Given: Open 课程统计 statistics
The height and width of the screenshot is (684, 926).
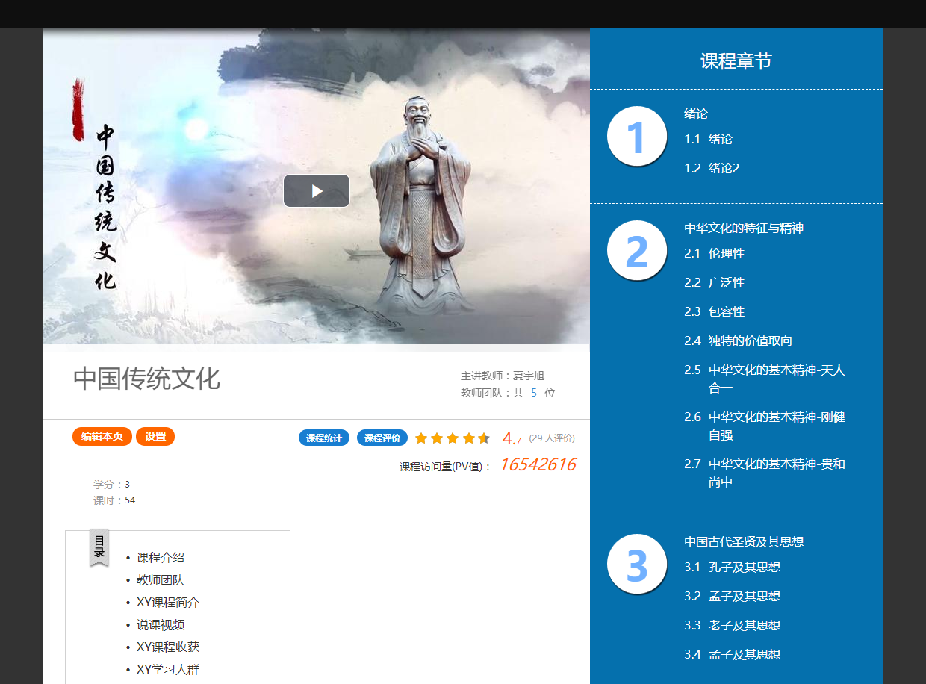Looking at the screenshot, I should click(323, 438).
